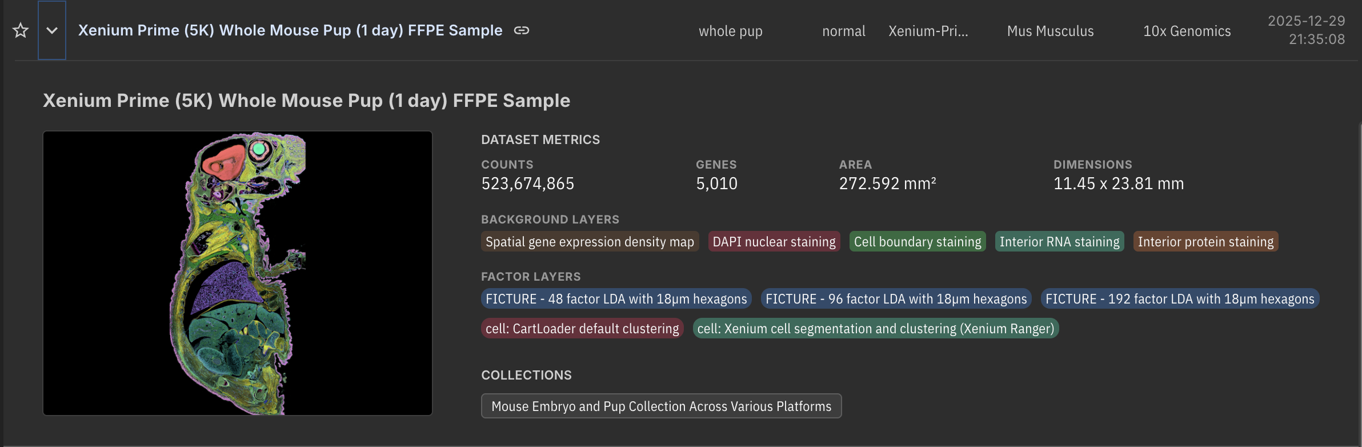1362x447 pixels.
Task: Select DAPI nuclear staining layer tag
Action: pos(774,242)
